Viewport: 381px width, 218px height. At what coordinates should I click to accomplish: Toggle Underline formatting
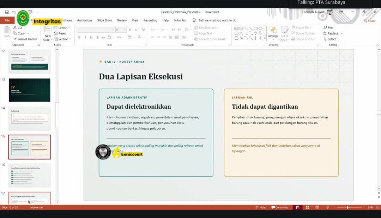pos(91,37)
